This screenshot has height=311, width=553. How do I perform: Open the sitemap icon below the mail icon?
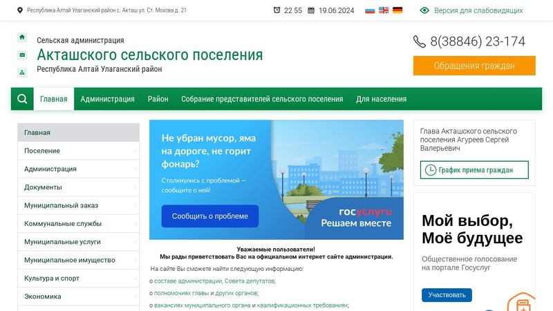click(x=22, y=72)
